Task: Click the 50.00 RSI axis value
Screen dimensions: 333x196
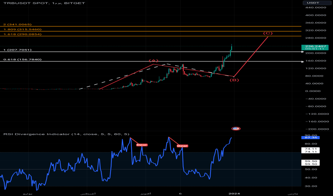Action: click(x=311, y=169)
